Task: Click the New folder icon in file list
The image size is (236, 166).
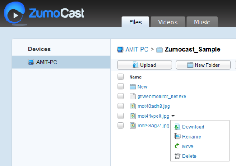Action: coord(133,87)
